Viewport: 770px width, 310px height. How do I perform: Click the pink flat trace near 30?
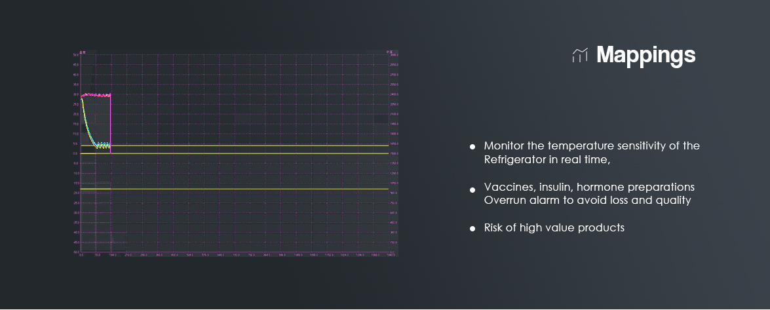[x=96, y=95]
